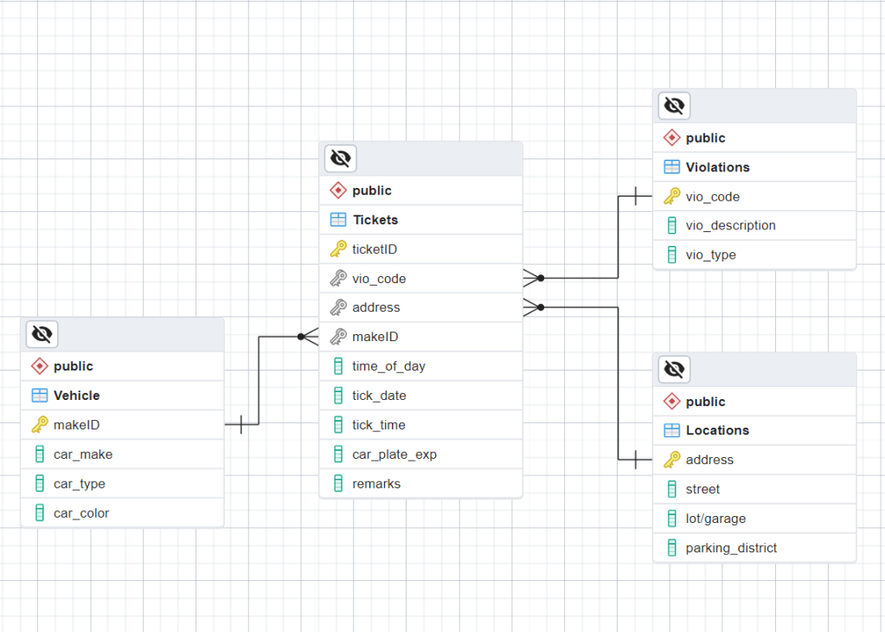This screenshot has width=885, height=632.
Task: Click the Vehicle table grid icon
Action: (40, 396)
